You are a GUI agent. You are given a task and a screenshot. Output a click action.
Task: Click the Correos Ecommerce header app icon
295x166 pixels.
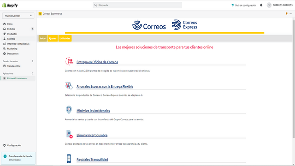(x=40, y=14)
